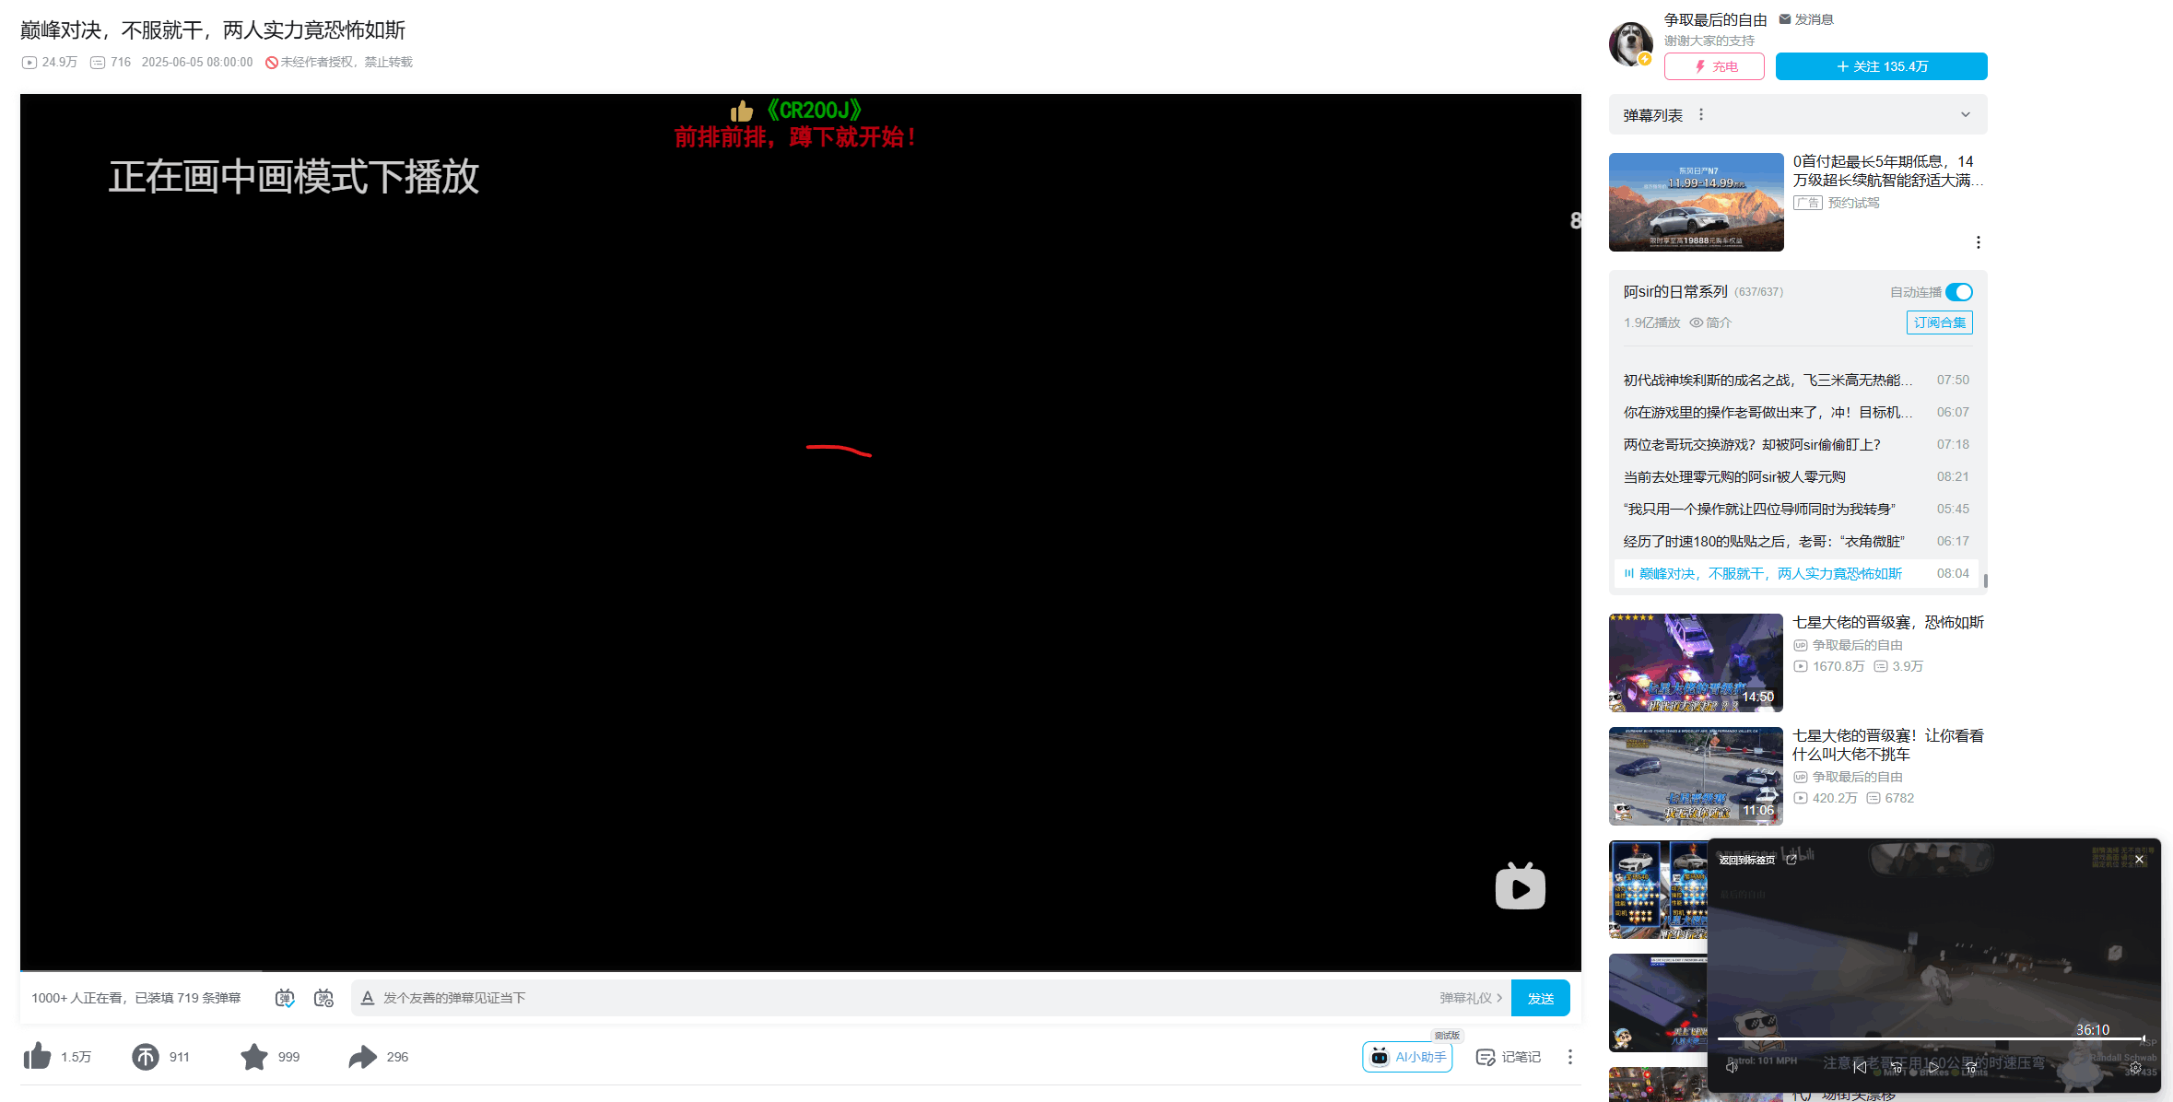Click the picture-in-picture progress bar
The width and height of the screenshot is (2173, 1102).
pyautogui.click(x=1931, y=1038)
